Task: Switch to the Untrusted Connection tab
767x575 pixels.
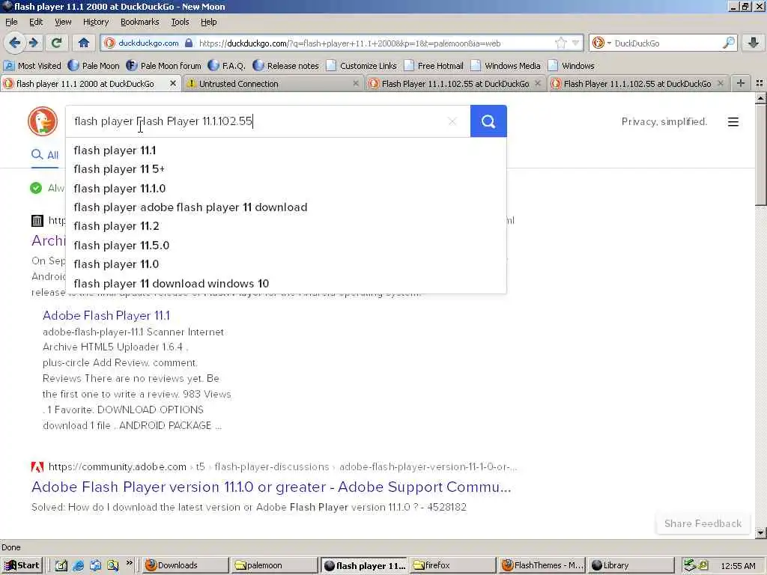Action: (272, 84)
